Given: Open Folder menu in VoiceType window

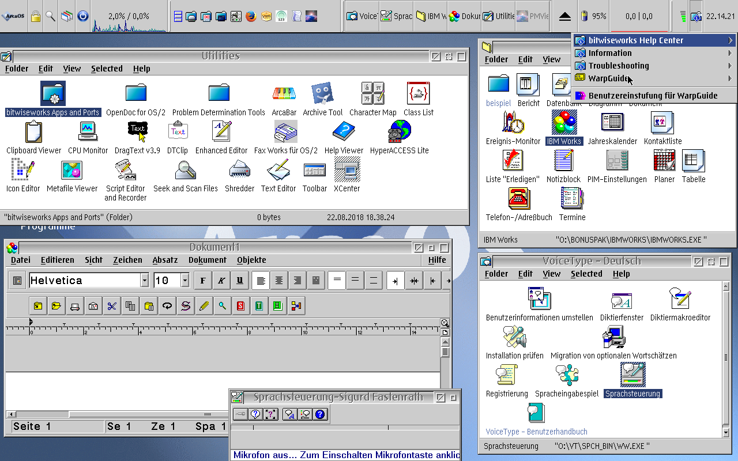Looking at the screenshot, I should point(496,274).
